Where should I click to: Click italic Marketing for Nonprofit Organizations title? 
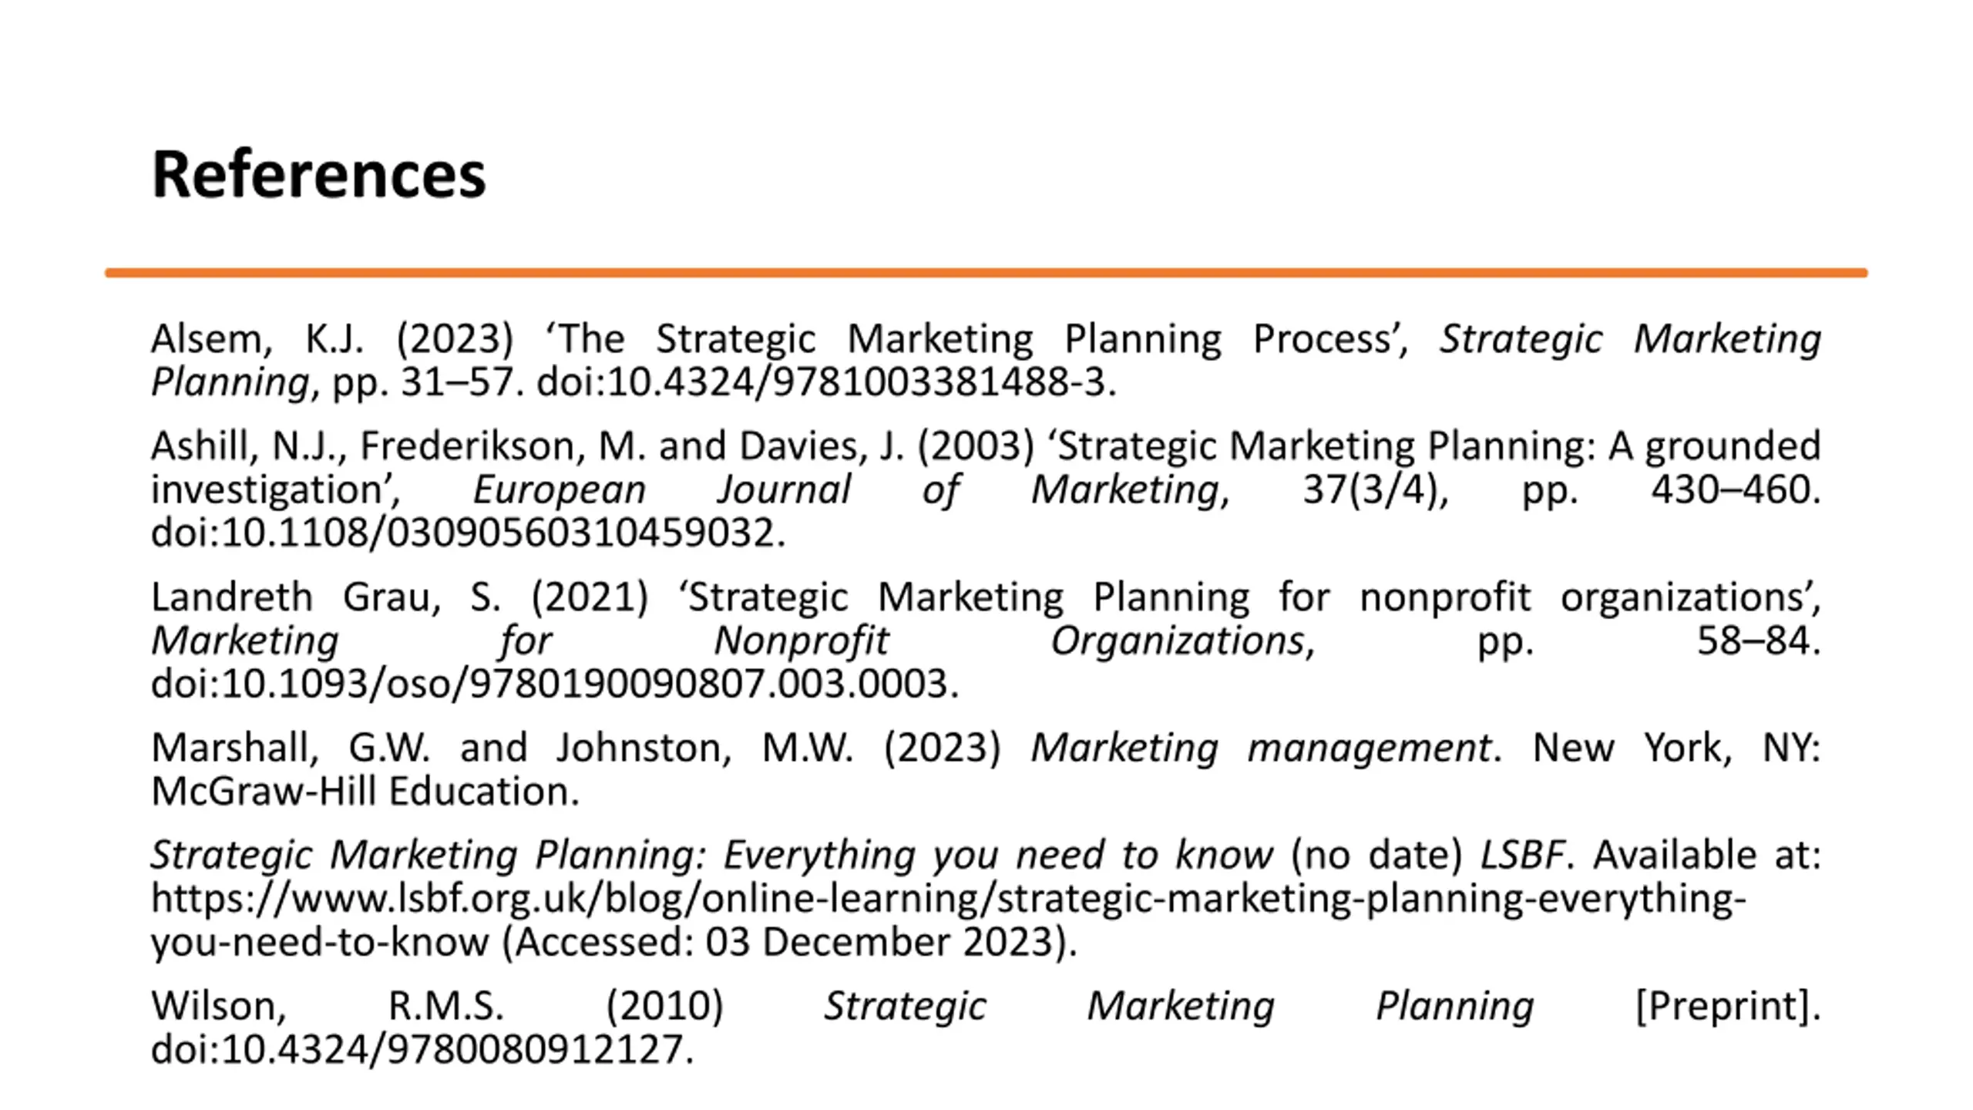point(728,641)
